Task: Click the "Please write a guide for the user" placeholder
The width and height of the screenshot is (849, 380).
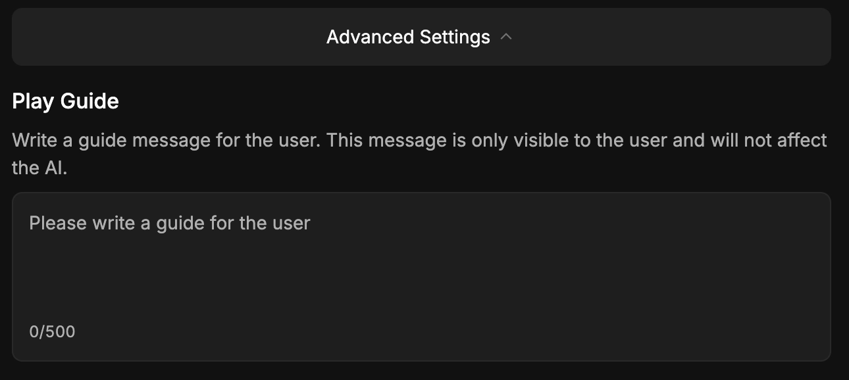Action: 170,224
